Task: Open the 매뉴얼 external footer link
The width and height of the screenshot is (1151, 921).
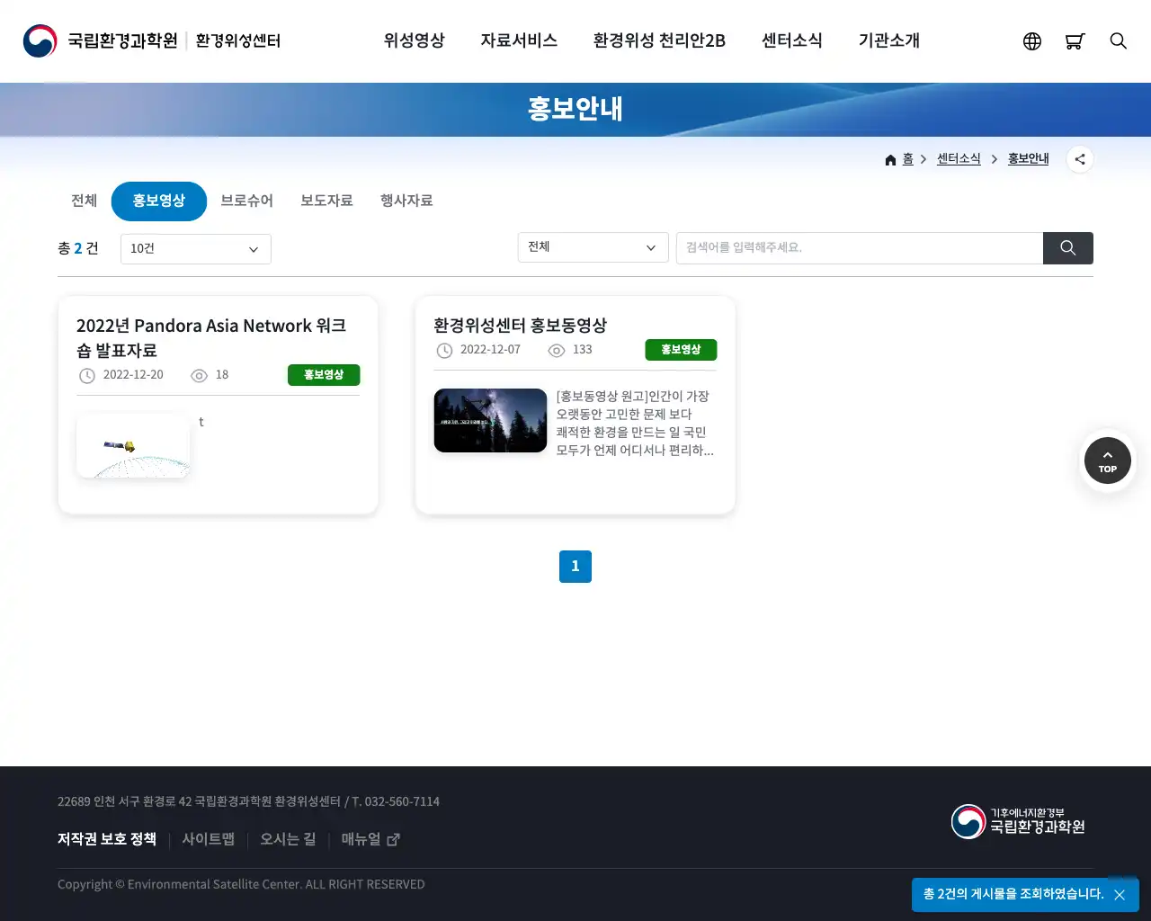Action: click(x=370, y=839)
